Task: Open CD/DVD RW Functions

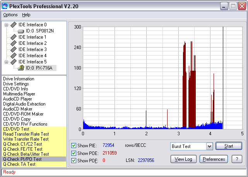Action: tap(25, 124)
